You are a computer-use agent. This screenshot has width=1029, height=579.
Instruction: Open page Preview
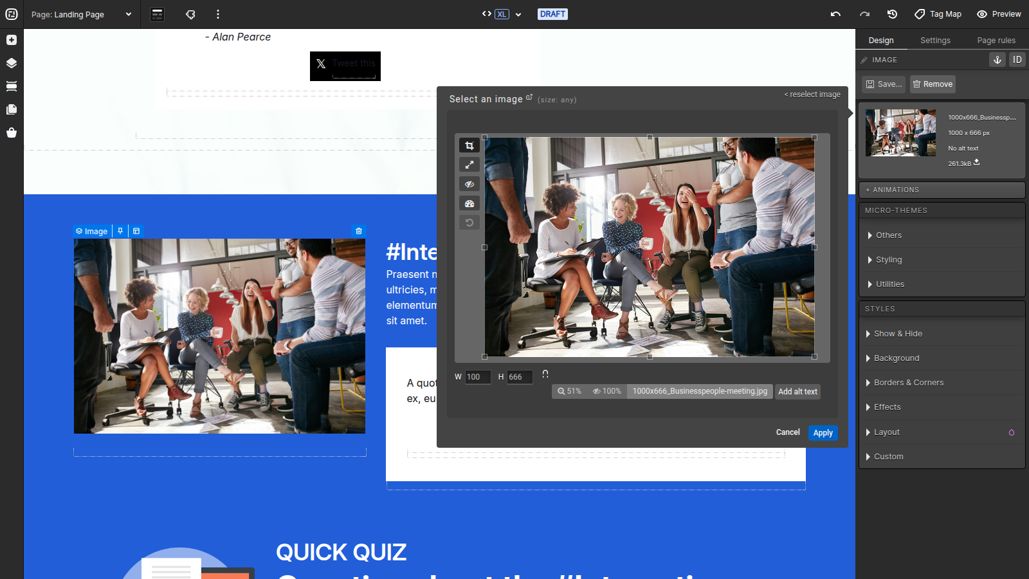(x=999, y=14)
